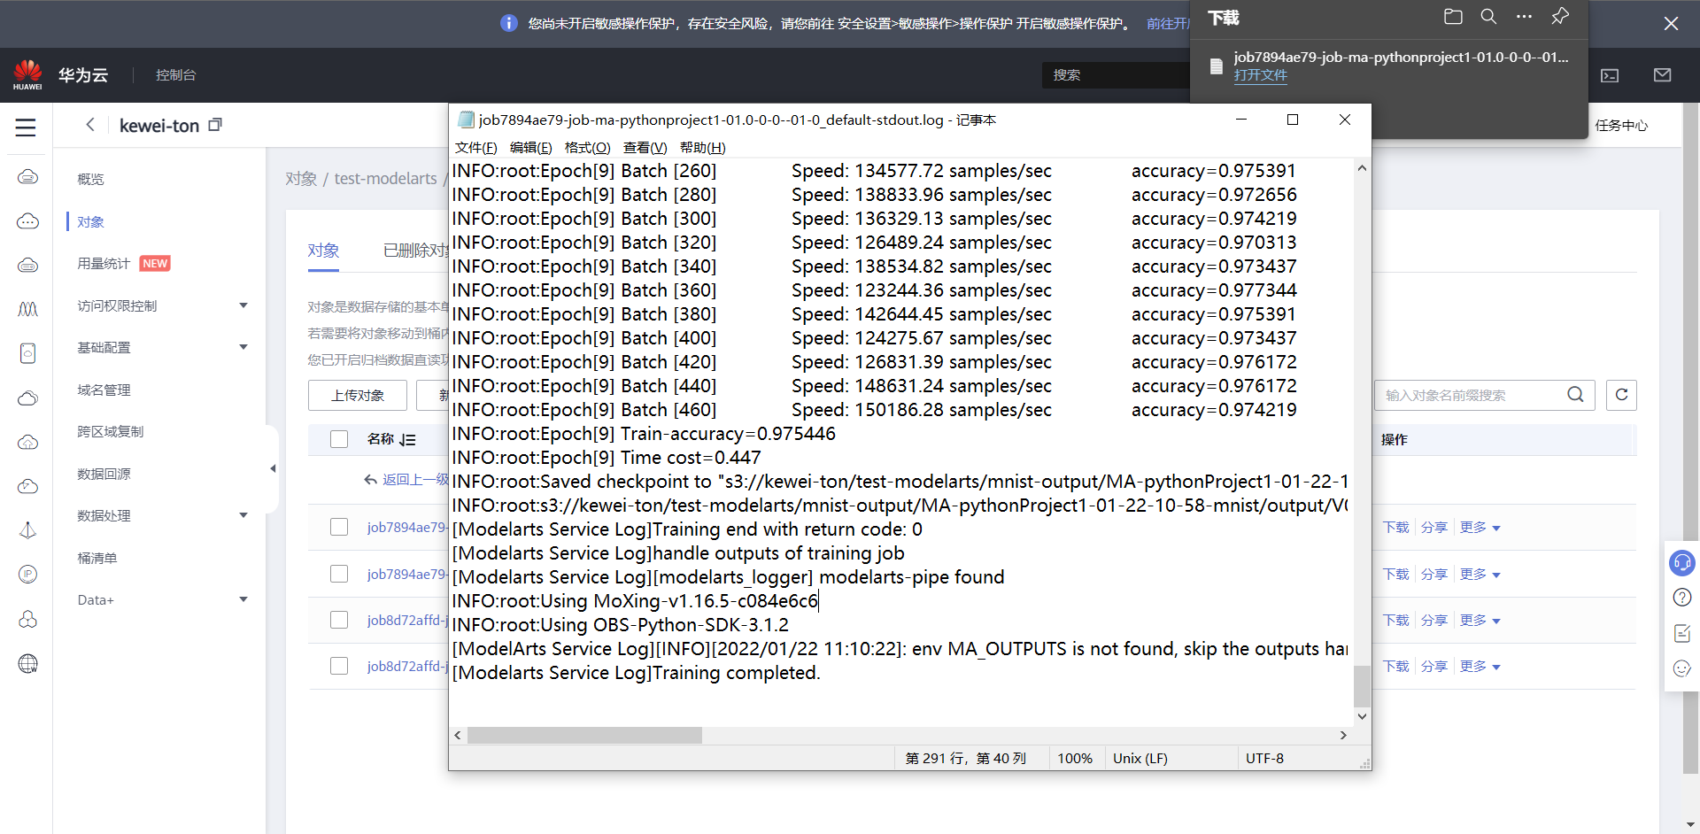Screen dimensions: 1700x834
Task: Open the feedback edit icon
Action: 1682,633
